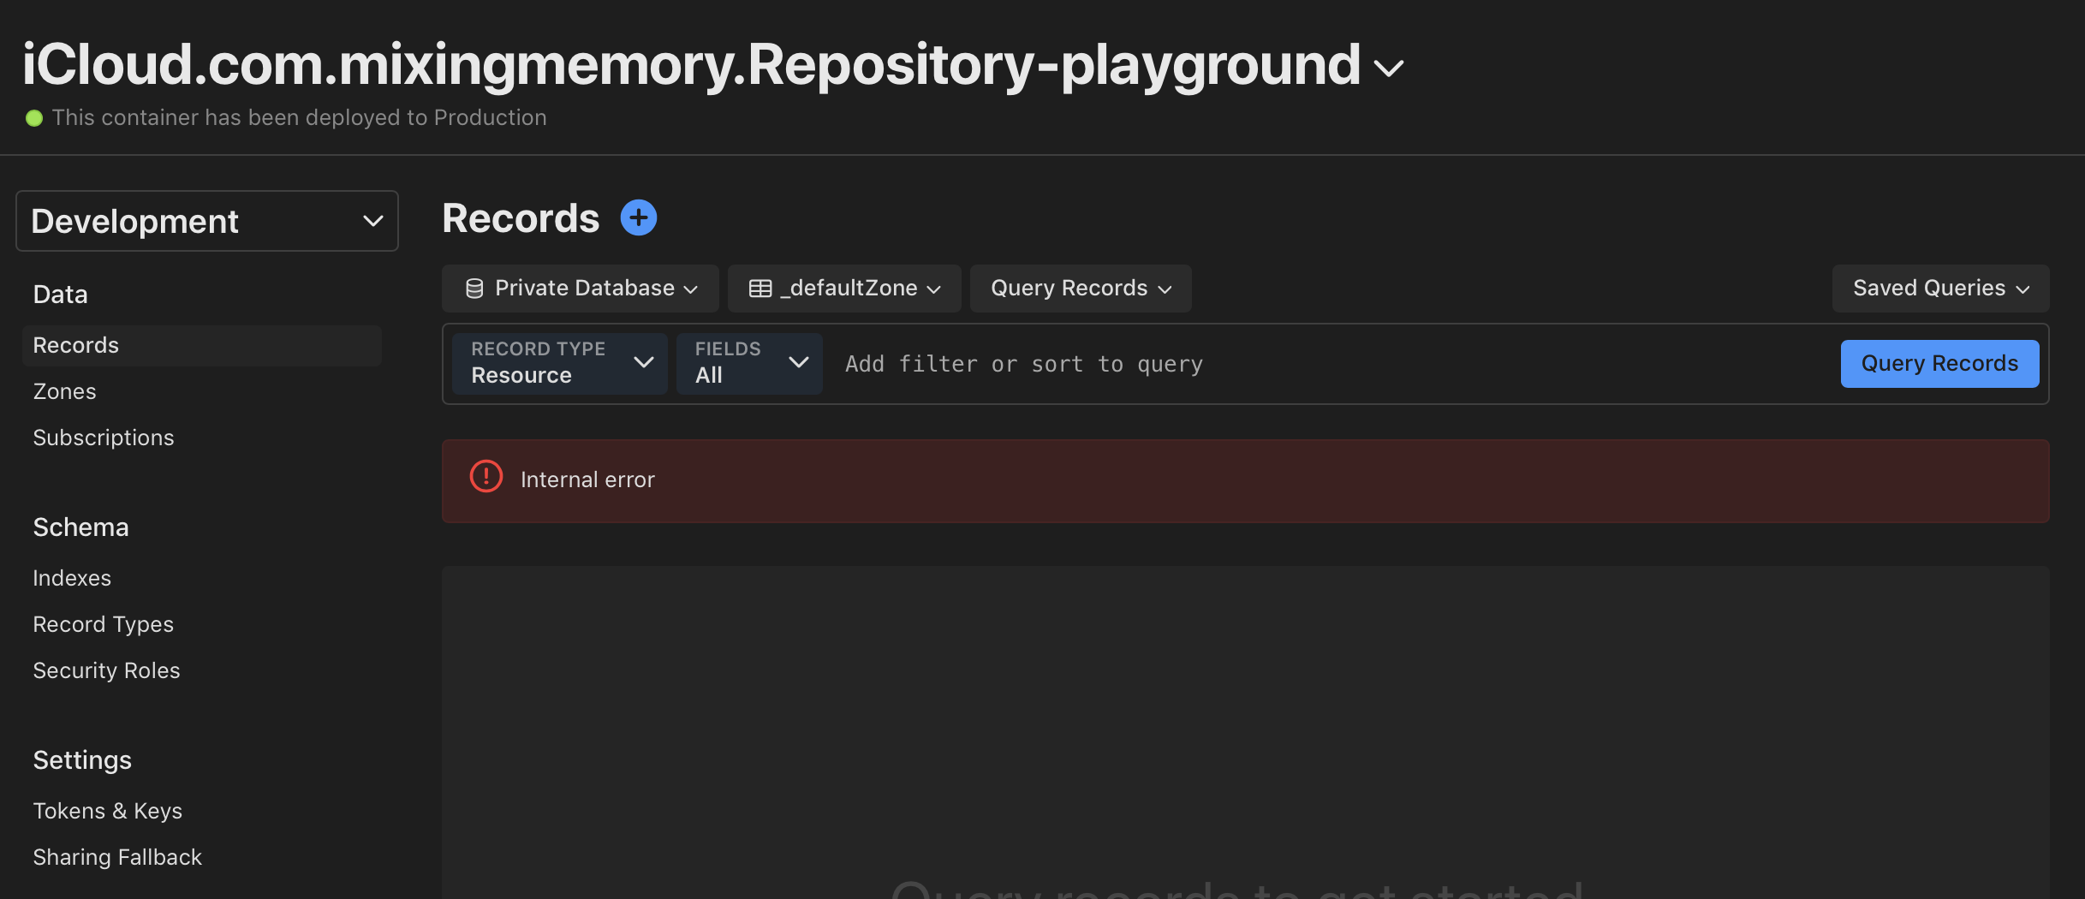Click the red Internal error alert icon

[486, 476]
